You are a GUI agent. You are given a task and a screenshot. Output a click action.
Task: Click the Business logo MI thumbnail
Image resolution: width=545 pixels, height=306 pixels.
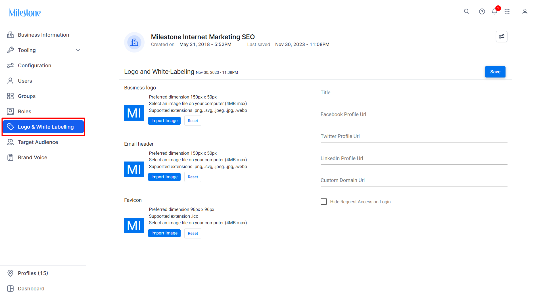coord(134,113)
